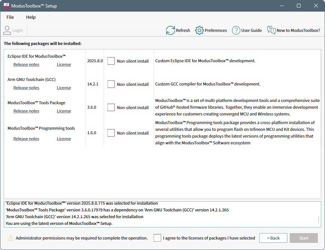Click the log panel vertical scrollbar

coord(319,219)
